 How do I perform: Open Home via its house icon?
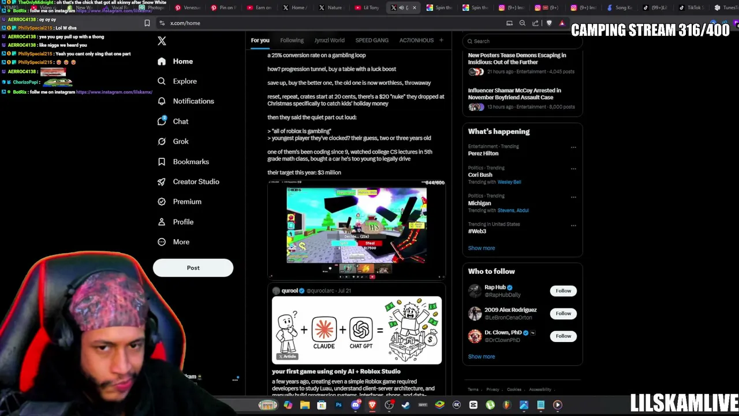pyautogui.click(x=162, y=61)
